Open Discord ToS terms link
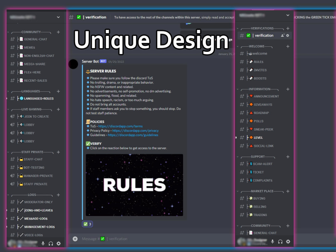The width and height of the screenshot is (336, 252). point(120,126)
